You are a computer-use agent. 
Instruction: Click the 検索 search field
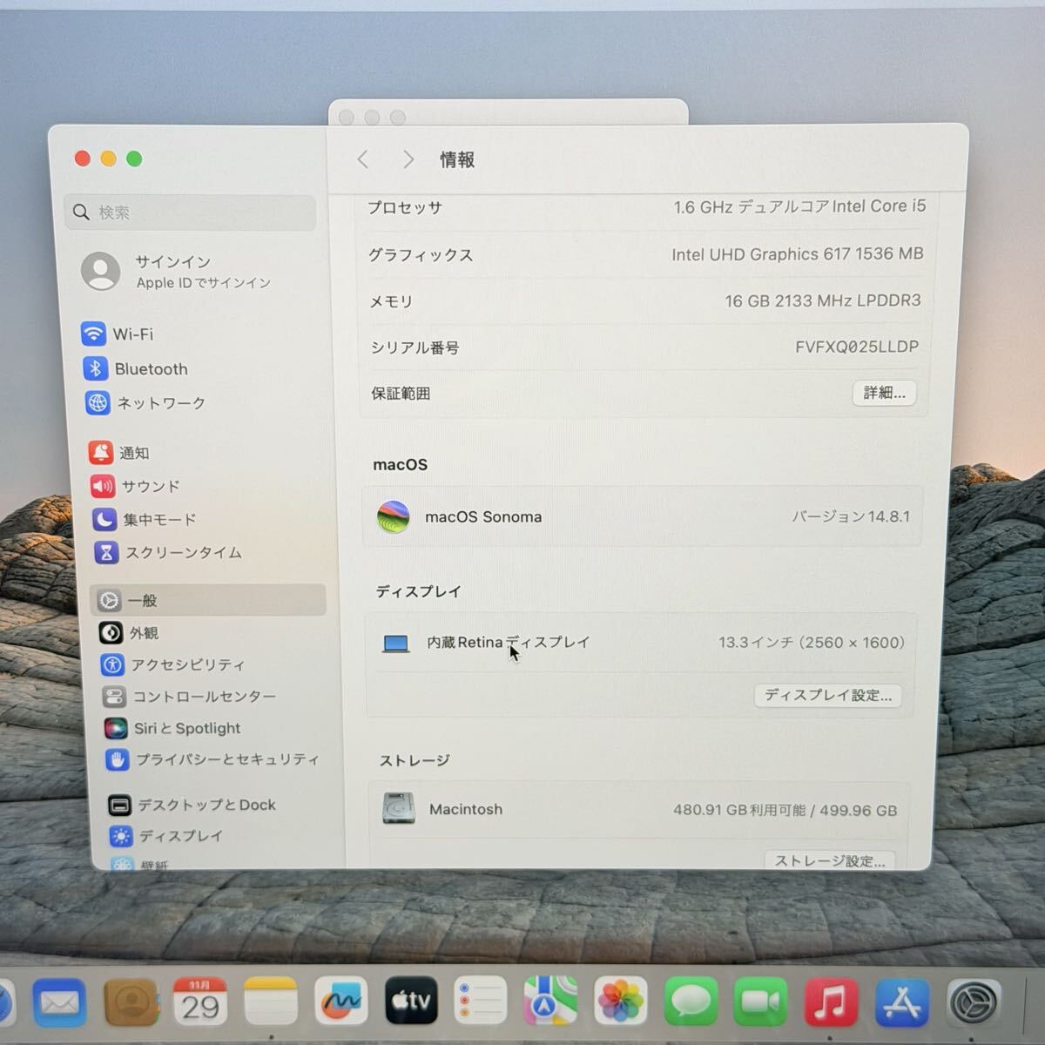coord(191,212)
